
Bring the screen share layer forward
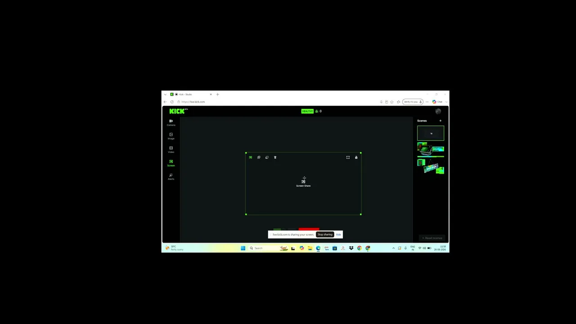[259, 157]
